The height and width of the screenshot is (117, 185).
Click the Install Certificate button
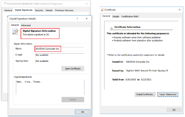coord(145,94)
